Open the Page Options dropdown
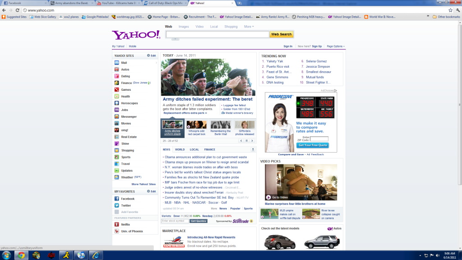Viewport: 462px width, 260px height. [336, 46]
